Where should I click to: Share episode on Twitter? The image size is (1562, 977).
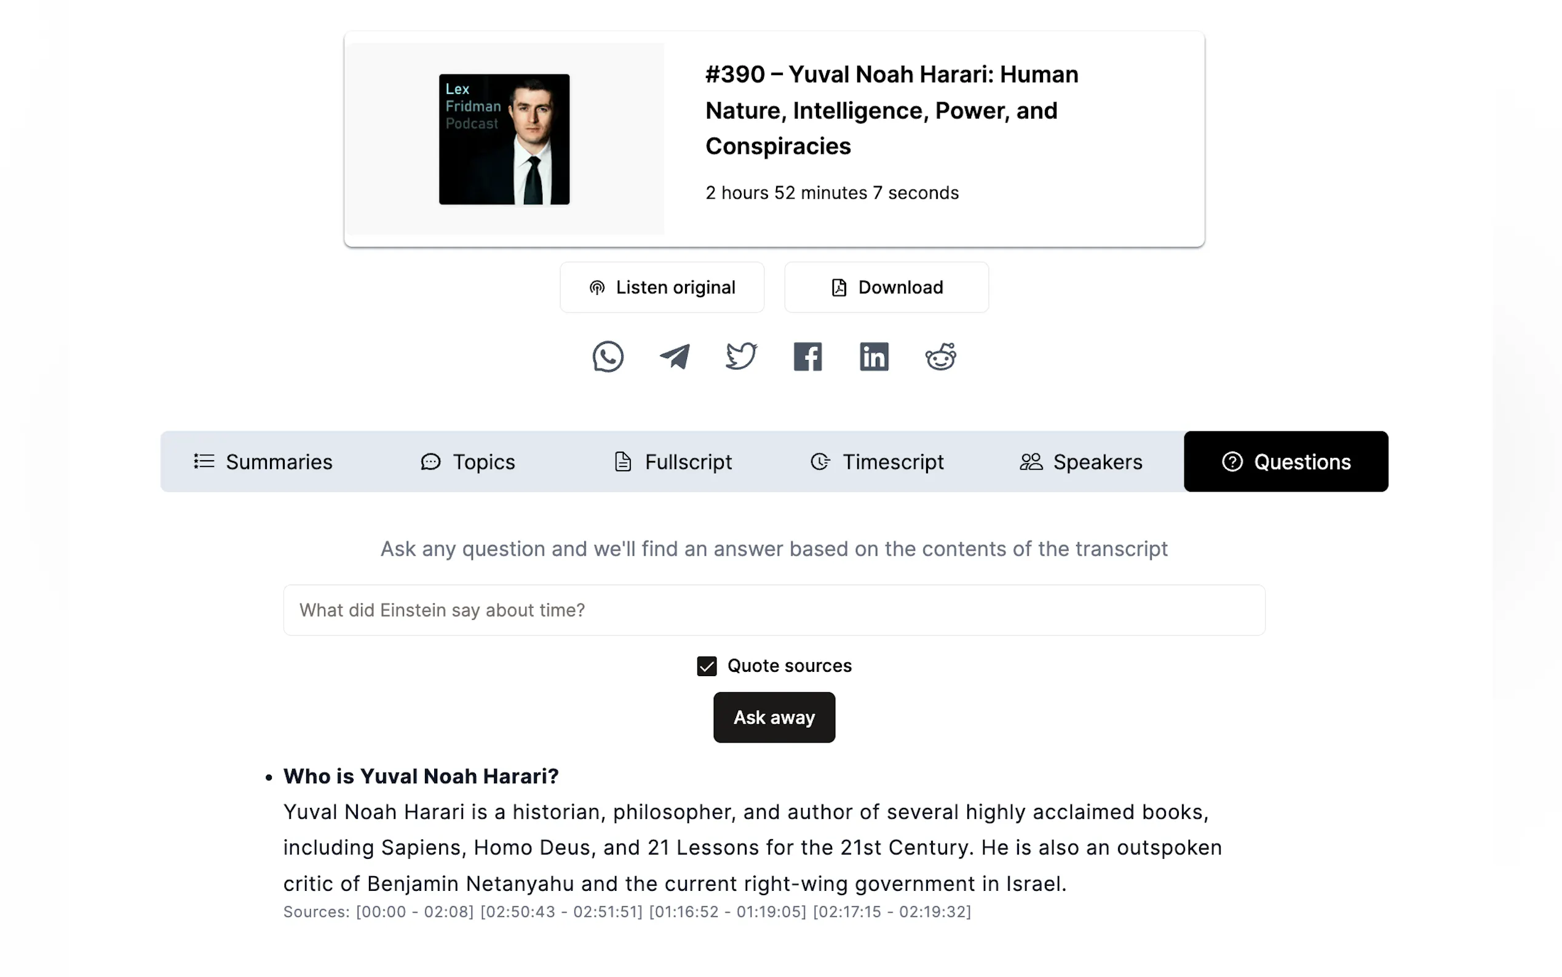(x=741, y=357)
